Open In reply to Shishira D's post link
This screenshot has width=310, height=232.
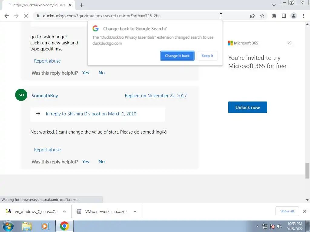(91, 114)
